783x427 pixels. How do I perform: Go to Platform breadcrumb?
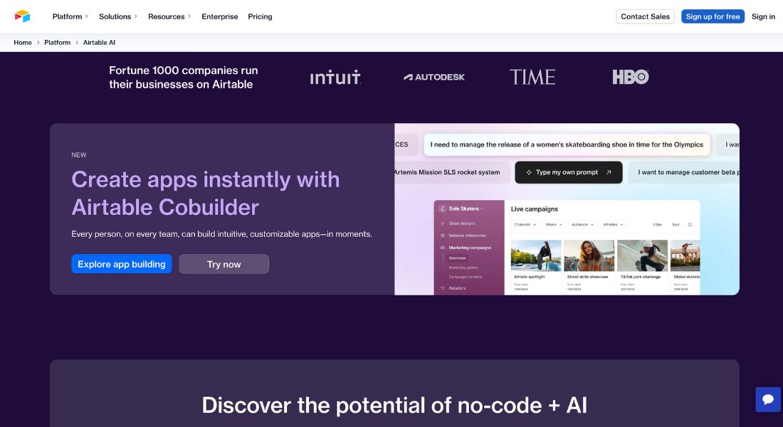click(x=58, y=43)
